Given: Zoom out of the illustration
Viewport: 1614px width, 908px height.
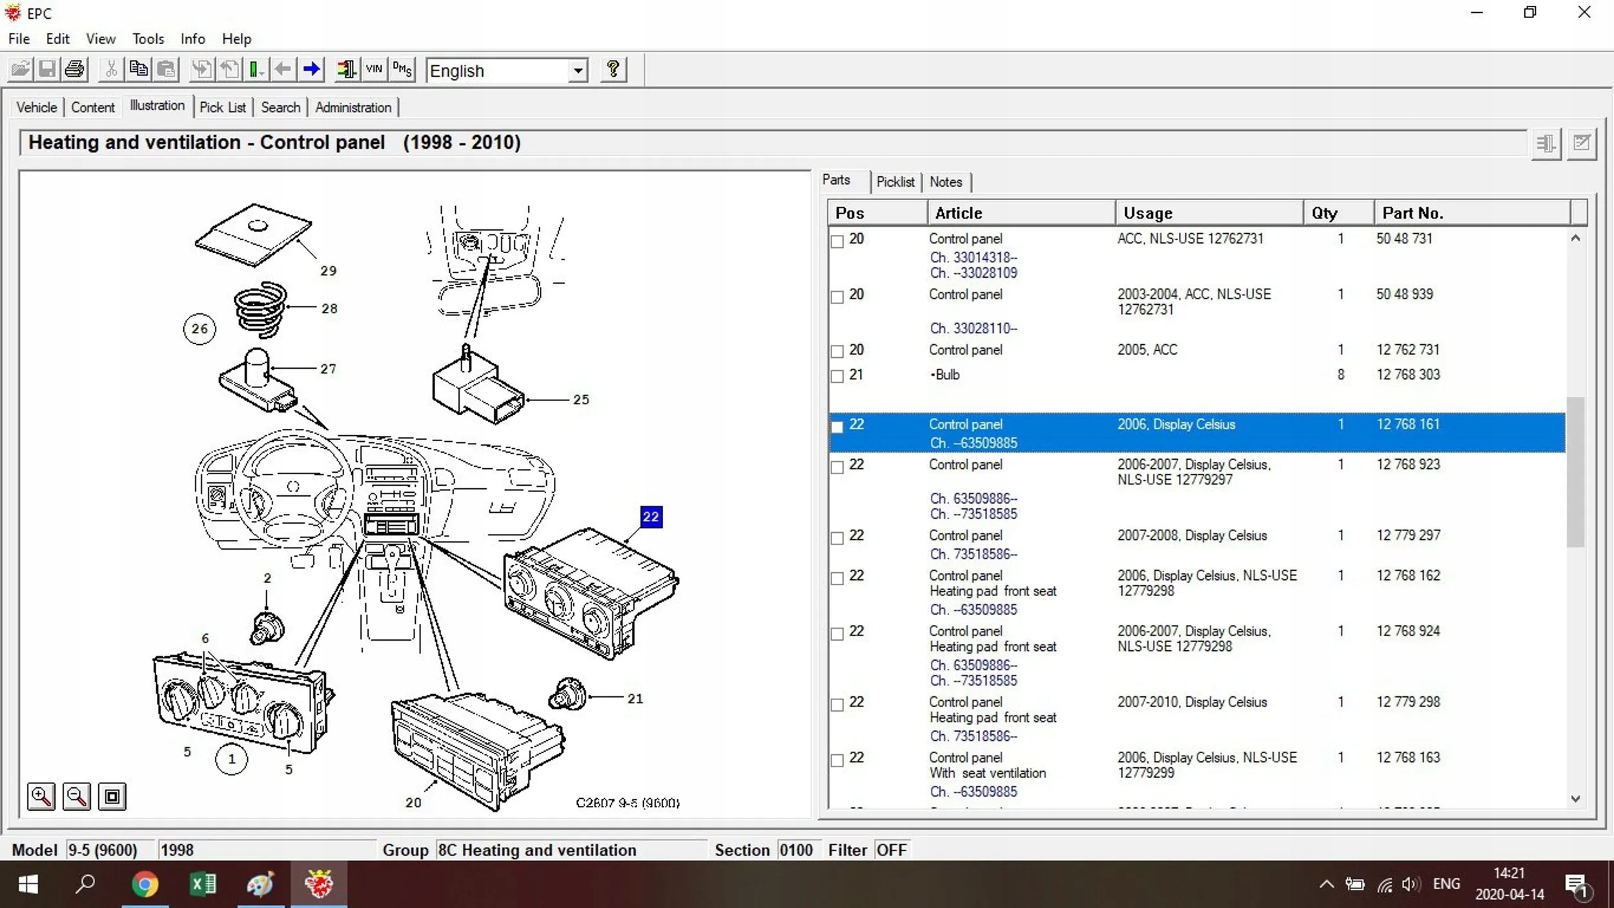Looking at the screenshot, I should 76,796.
